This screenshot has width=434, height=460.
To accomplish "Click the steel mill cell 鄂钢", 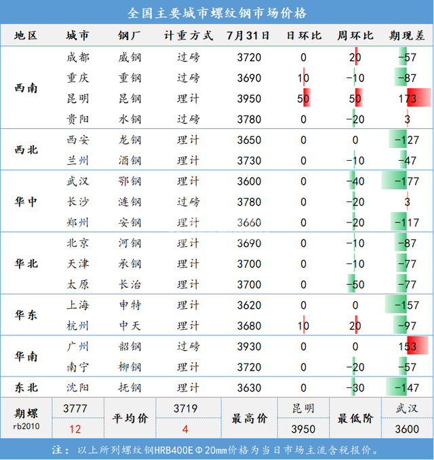I will click(130, 181).
